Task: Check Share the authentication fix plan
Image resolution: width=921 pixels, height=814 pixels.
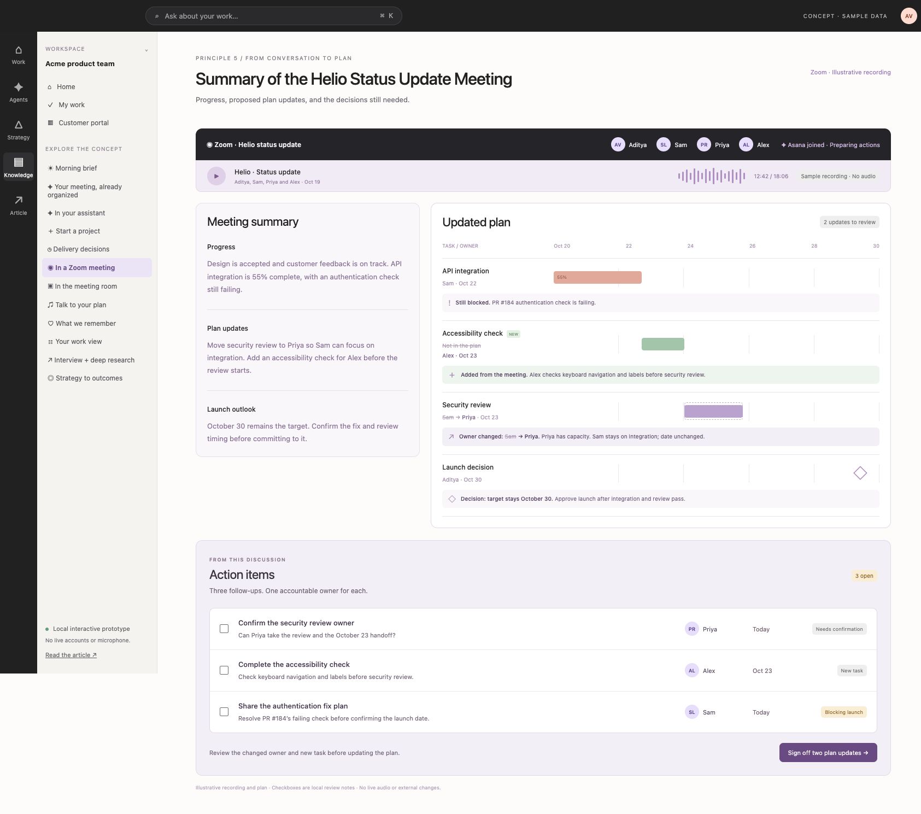Action: [224, 712]
